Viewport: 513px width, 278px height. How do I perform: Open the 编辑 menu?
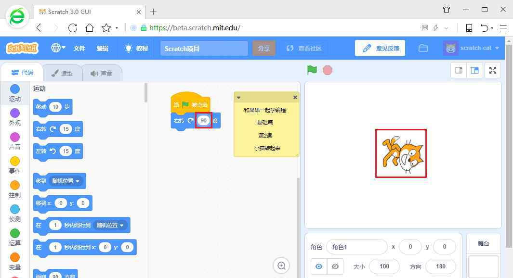pos(103,49)
